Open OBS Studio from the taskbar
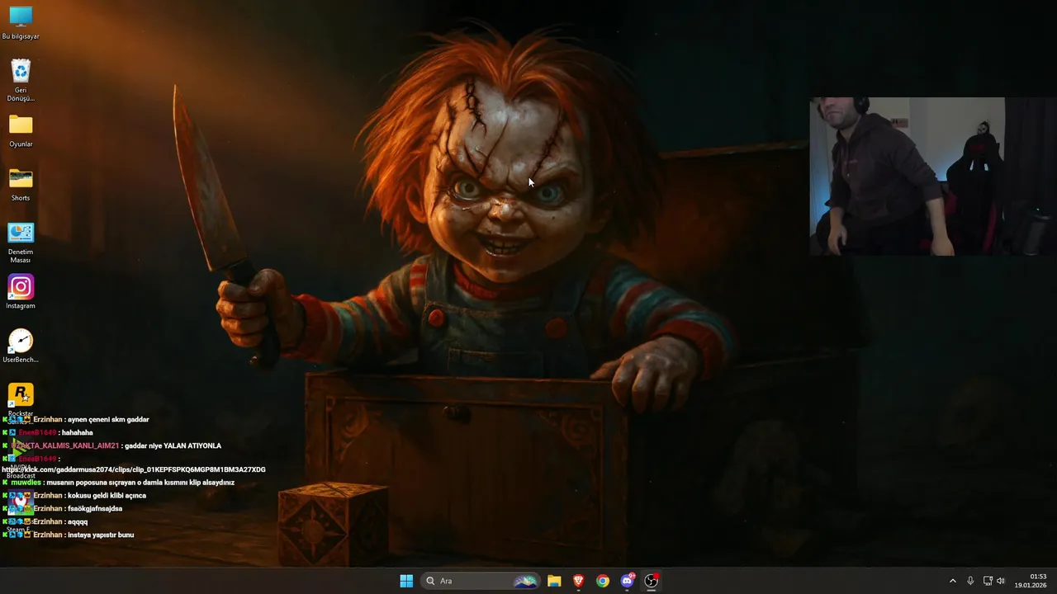 [x=652, y=581]
